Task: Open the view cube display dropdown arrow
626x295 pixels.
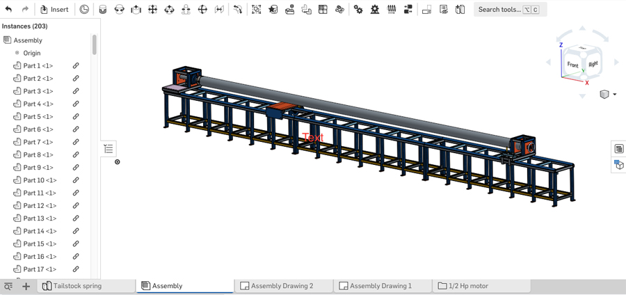Action: pos(615,95)
